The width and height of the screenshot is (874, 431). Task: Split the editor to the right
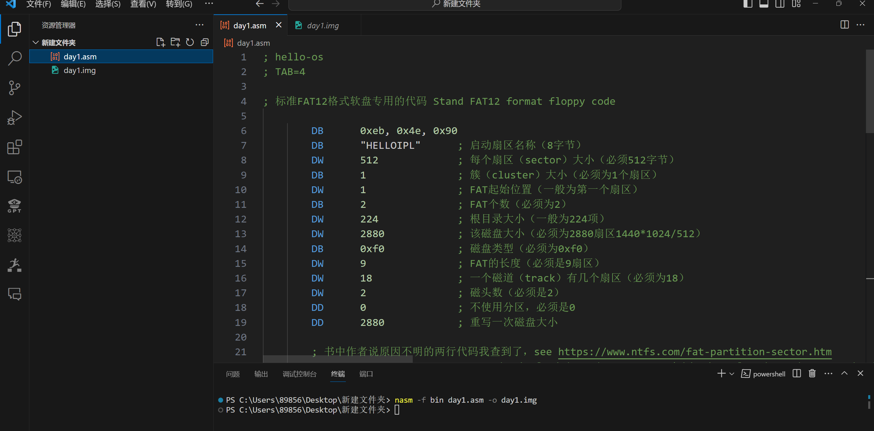(x=845, y=25)
